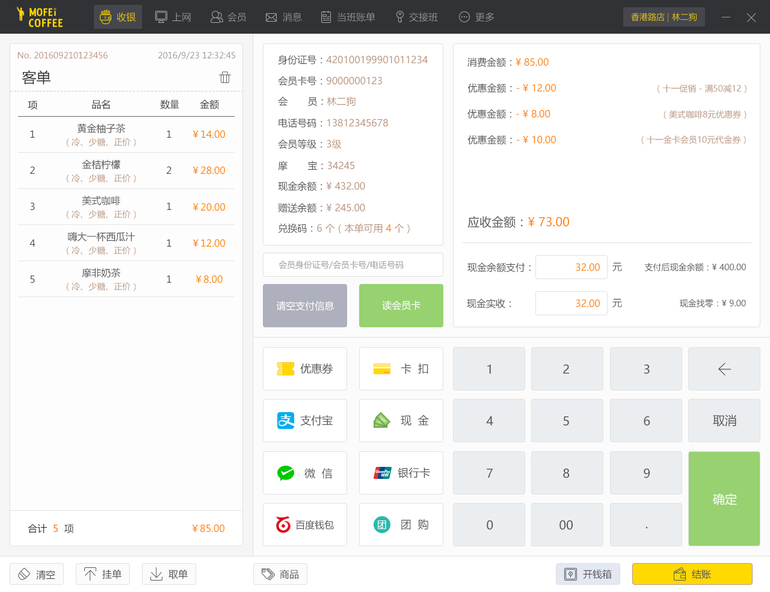Choose 微信 WeChat payment
This screenshot has width=770, height=592.
[305, 473]
